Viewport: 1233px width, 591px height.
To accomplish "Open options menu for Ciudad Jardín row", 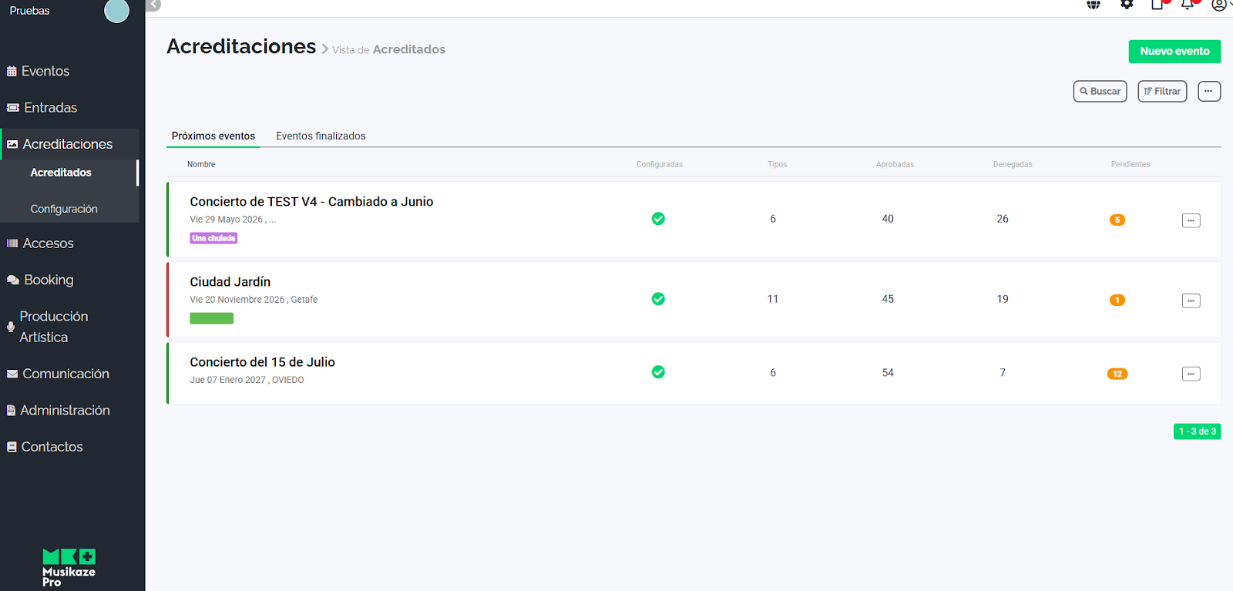I will point(1191,301).
